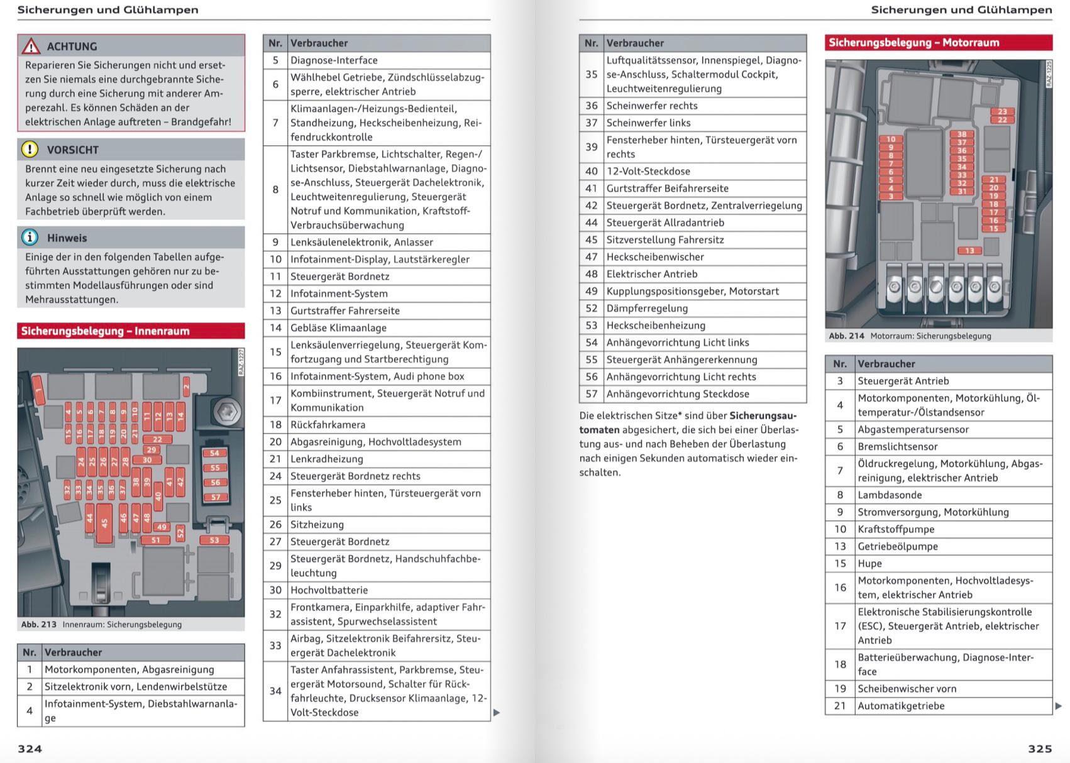The width and height of the screenshot is (1070, 763).
Task: Open the Motorraum fuse box diagram Abb. 214
Action: [939, 194]
